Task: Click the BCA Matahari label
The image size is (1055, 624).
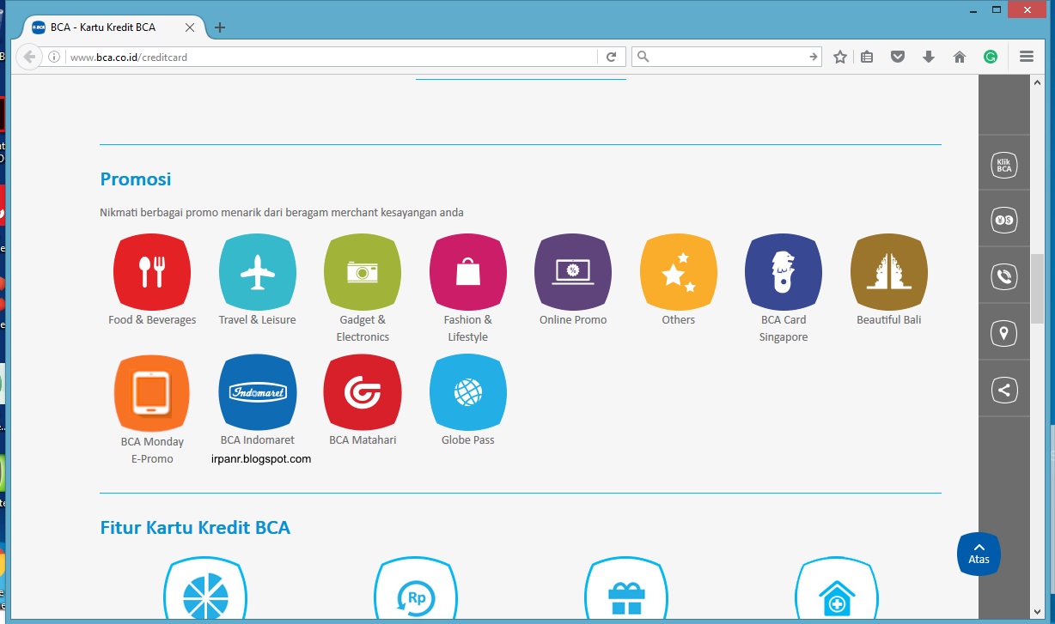Action: click(363, 439)
